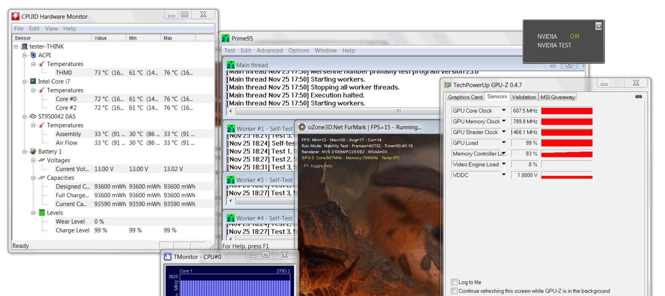Click the ST950042 0AS hard drive icon
The image size is (665, 296).
[33, 117]
